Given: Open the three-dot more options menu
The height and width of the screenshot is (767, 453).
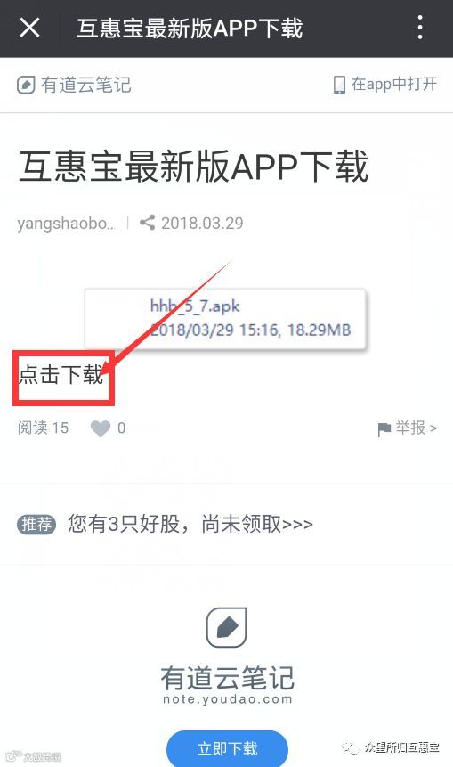Looking at the screenshot, I should click(x=420, y=28).
